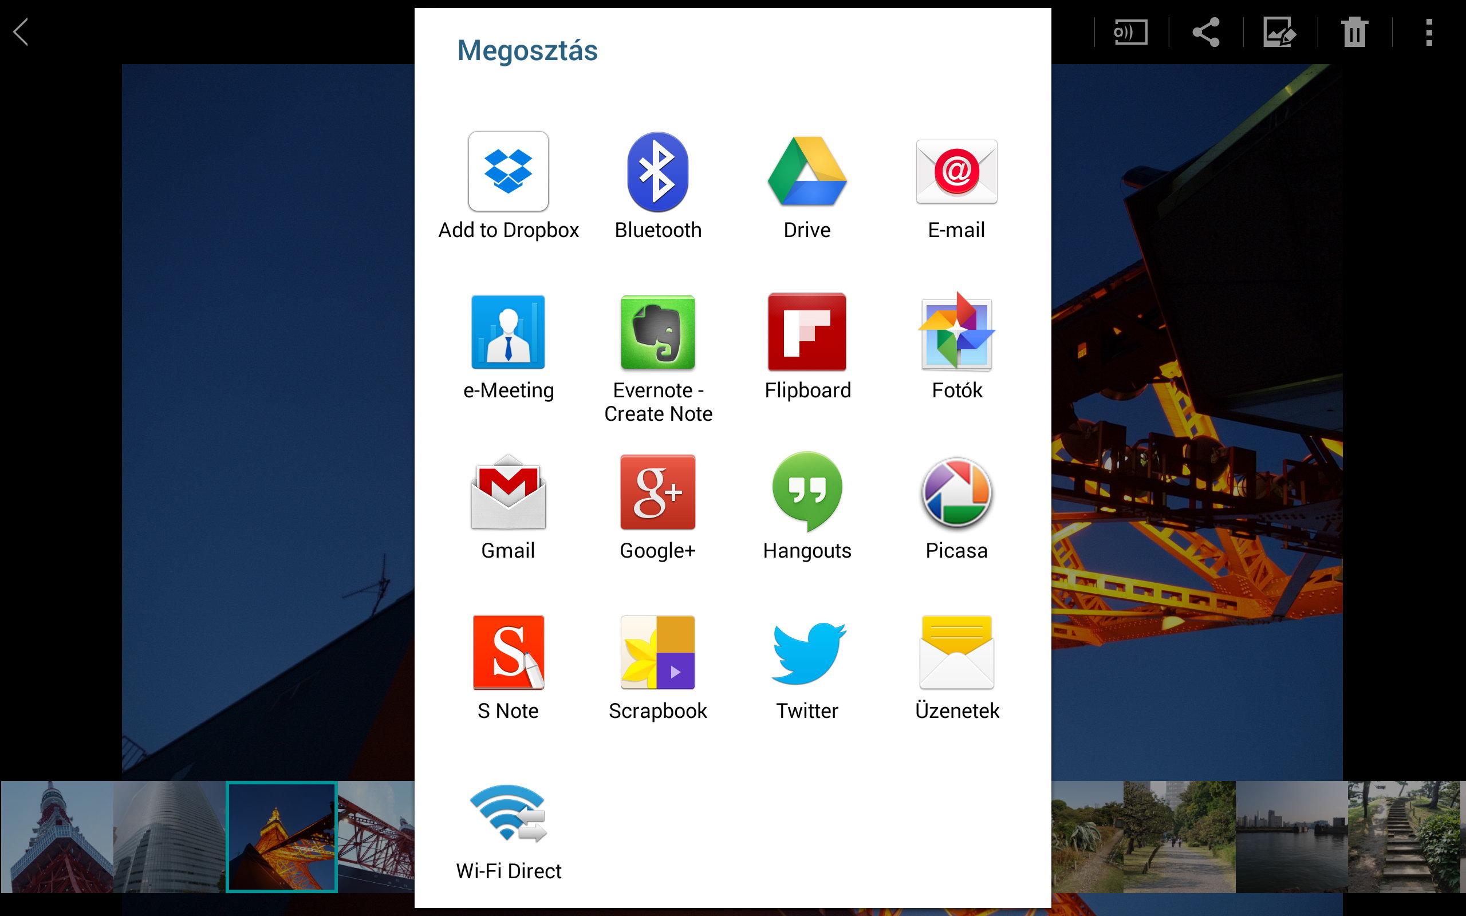Open the tree-lined park path thumbnail
The width and height of the screenshot is (1466, 916).
pyautogui.click(x=1179, y=836)
